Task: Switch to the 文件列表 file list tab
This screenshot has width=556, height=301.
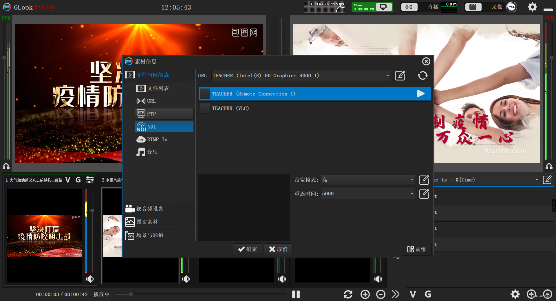Action: (x=158, y=88)
